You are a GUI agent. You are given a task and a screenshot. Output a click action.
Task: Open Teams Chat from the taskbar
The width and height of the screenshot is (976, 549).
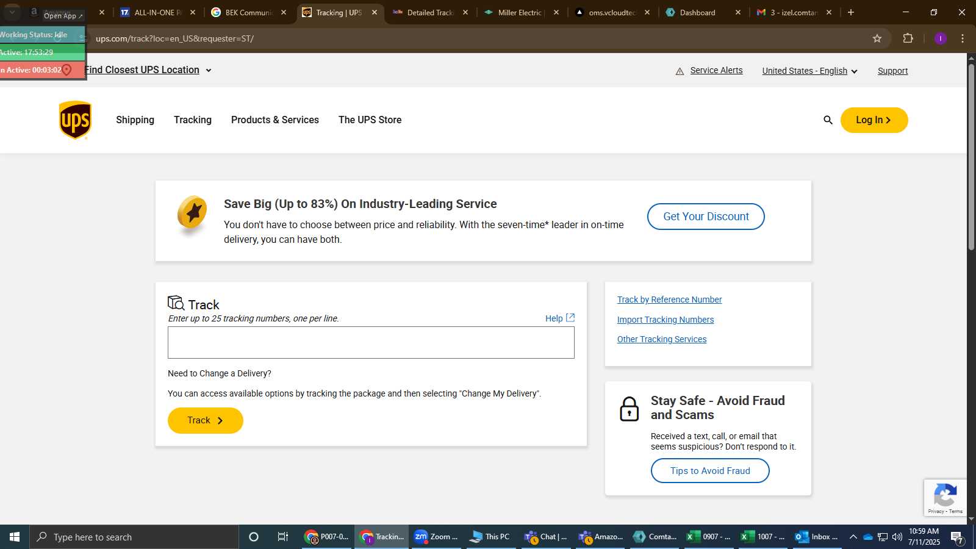(x=546, y=537)
